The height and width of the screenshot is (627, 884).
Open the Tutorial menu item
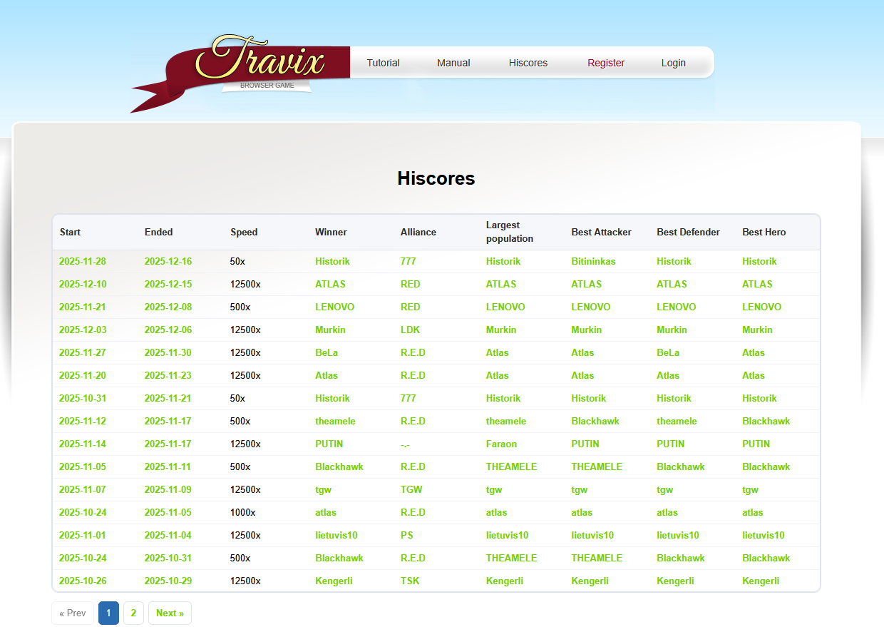tap(383, 63)
